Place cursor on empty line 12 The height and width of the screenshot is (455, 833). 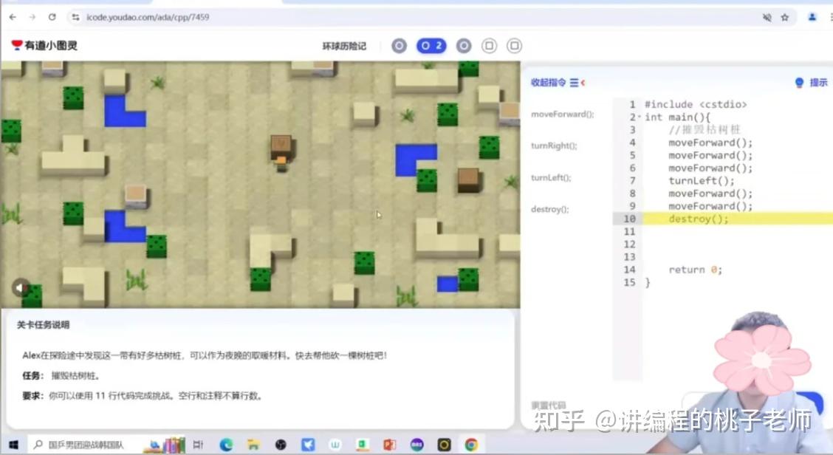738,244
